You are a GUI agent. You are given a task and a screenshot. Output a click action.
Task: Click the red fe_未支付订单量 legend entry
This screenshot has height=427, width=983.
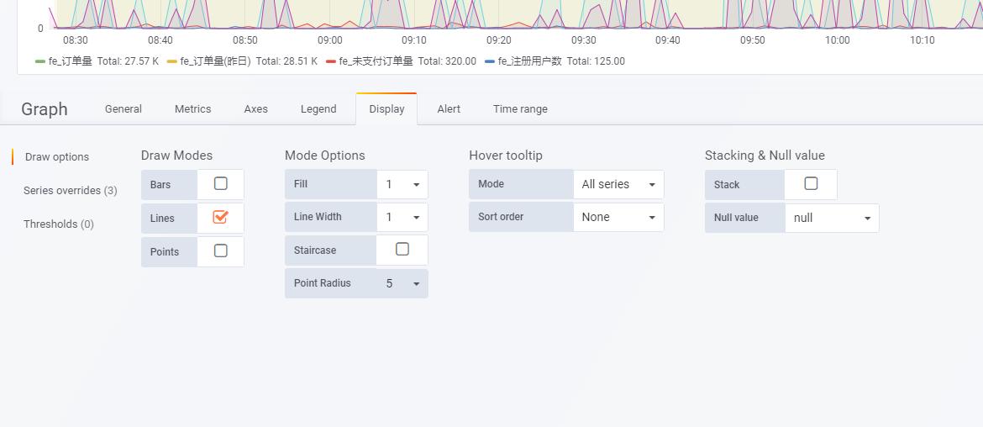coord(375,61)
